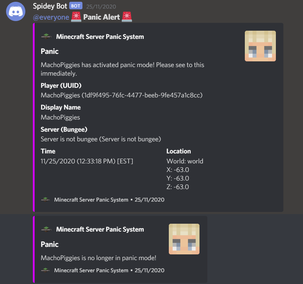Click the Spidey Bot Discord avatar

point(15,11)
